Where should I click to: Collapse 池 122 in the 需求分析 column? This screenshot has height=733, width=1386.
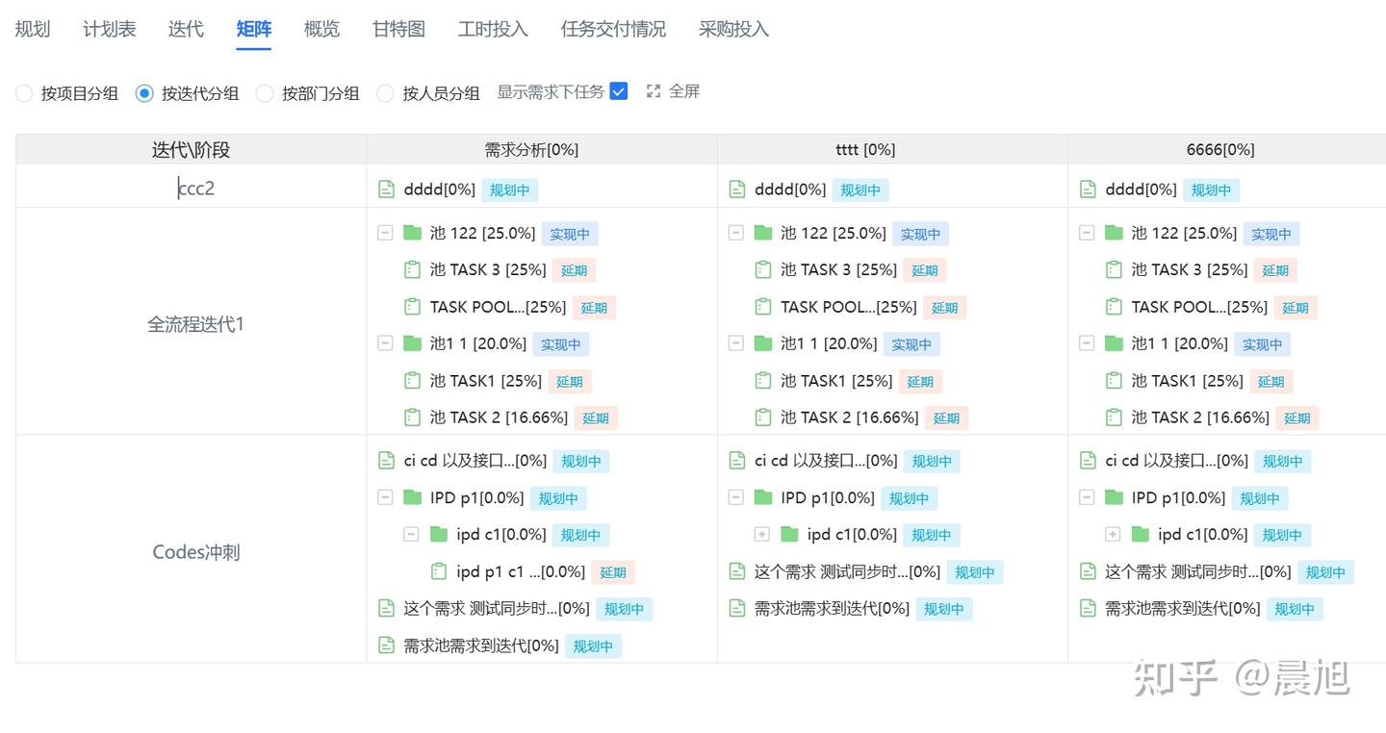point(385,233)
